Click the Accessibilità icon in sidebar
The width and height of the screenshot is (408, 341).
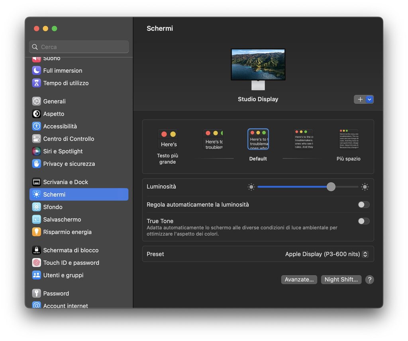pyautogui.click(x=36, y=126)
